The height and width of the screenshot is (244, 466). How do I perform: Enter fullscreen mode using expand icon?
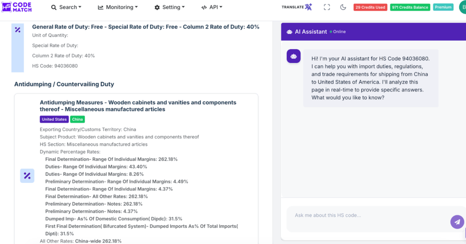pyautogui.click(x=327, y=7)
